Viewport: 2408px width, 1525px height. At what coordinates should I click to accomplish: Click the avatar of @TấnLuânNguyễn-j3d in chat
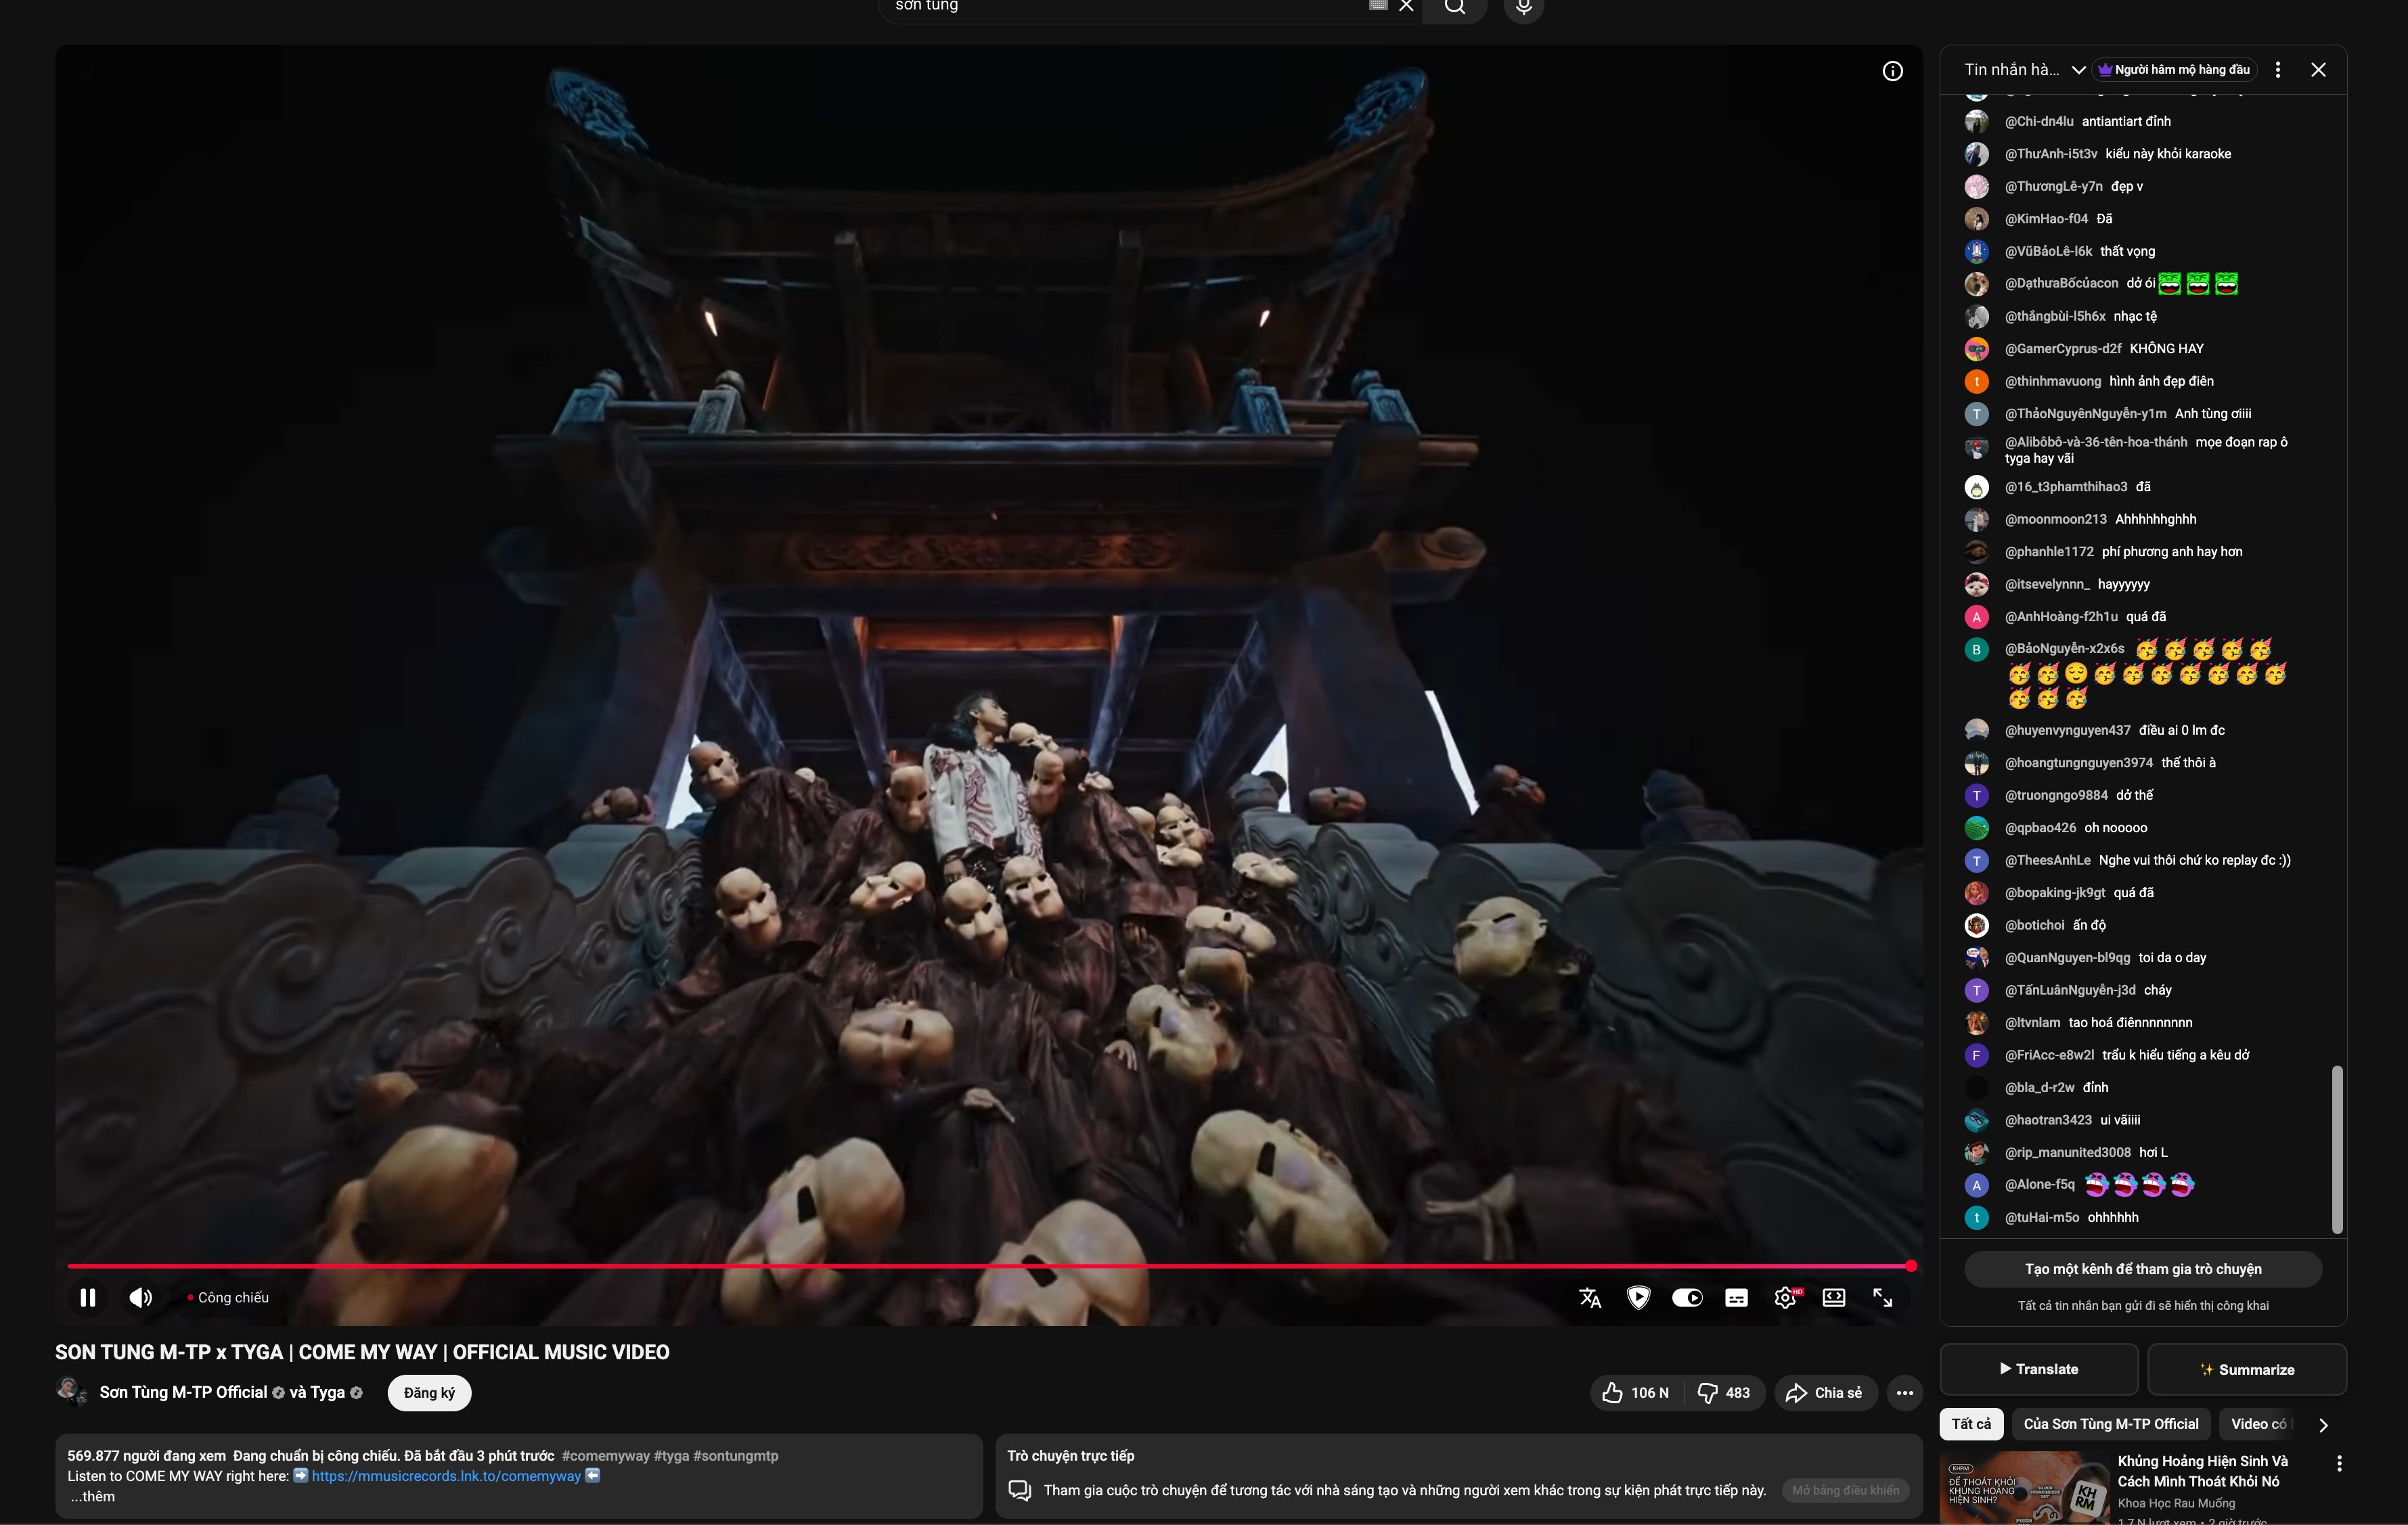pyautogui.click(x=1976, y=990)
